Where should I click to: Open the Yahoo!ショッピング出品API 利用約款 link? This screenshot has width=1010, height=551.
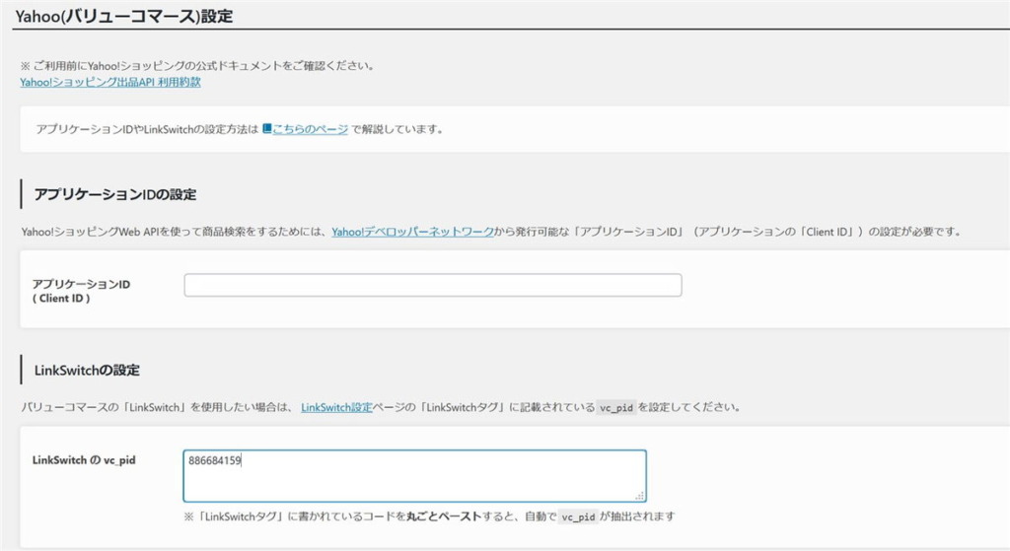click(x=110, y=82)
